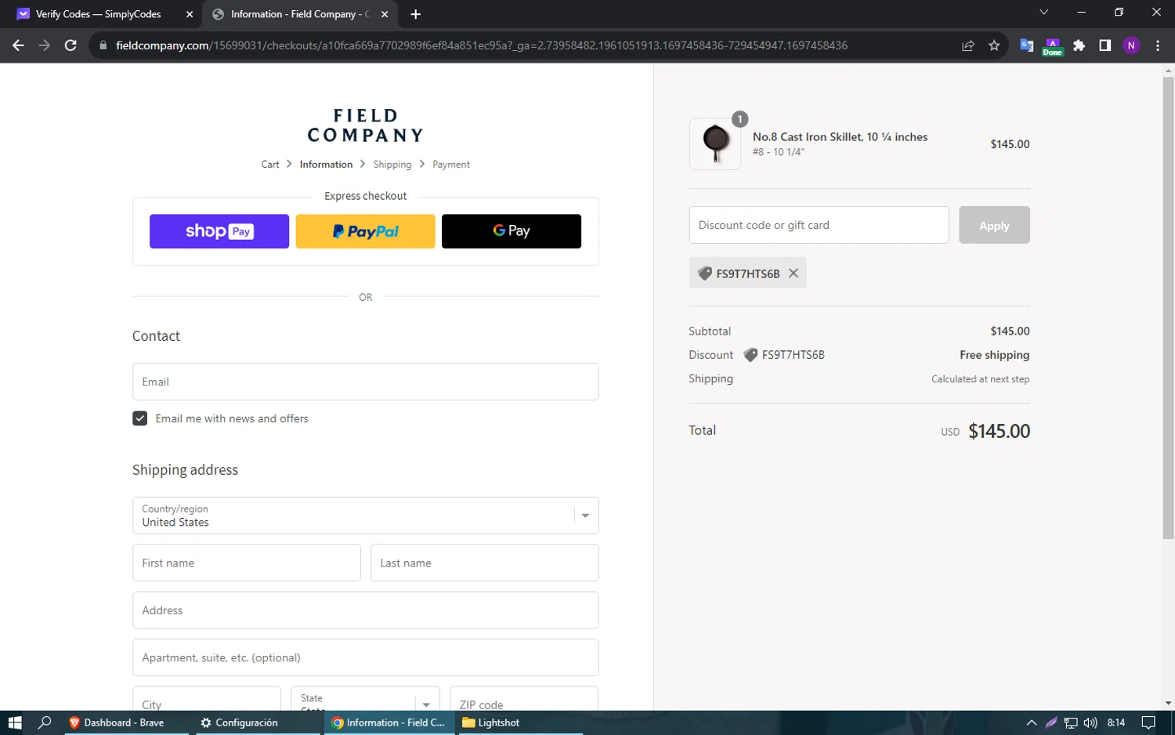
Task: Uncheck Email me with news and offers
Action: coord(140,418)
